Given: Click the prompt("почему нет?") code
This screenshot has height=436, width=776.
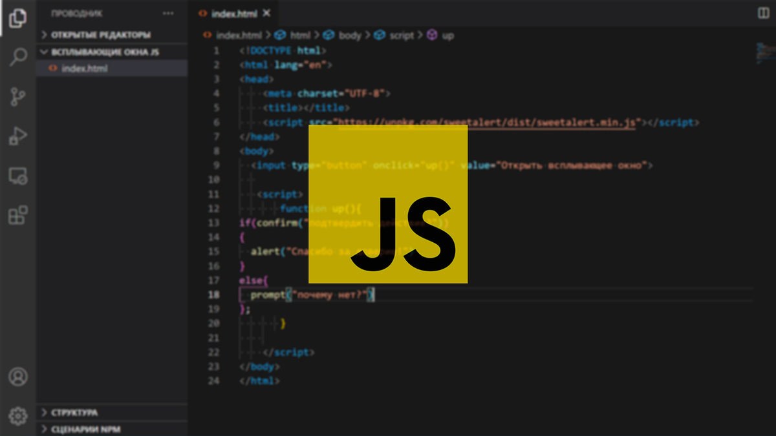Looking at the screenshot, I should tap(312, 295).
